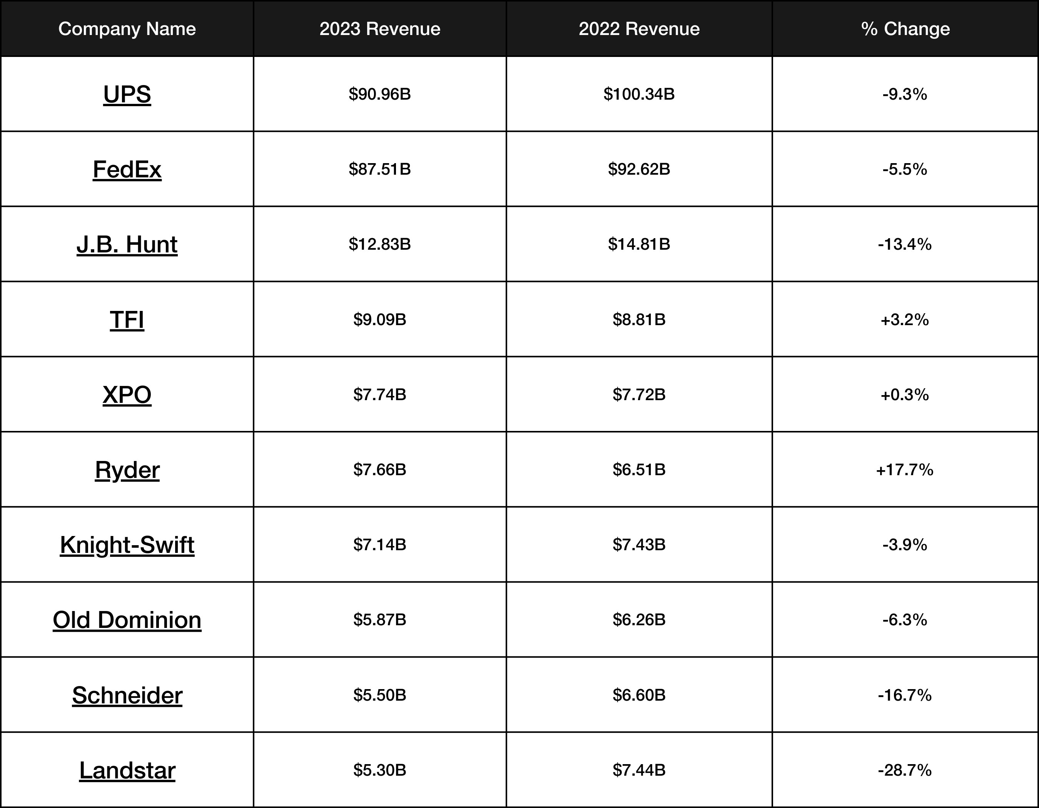
Task: Follow the TFI company link
Action: (x=127, y=320)
